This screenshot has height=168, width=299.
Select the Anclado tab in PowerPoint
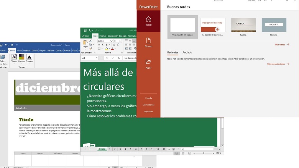coord(187,52)
